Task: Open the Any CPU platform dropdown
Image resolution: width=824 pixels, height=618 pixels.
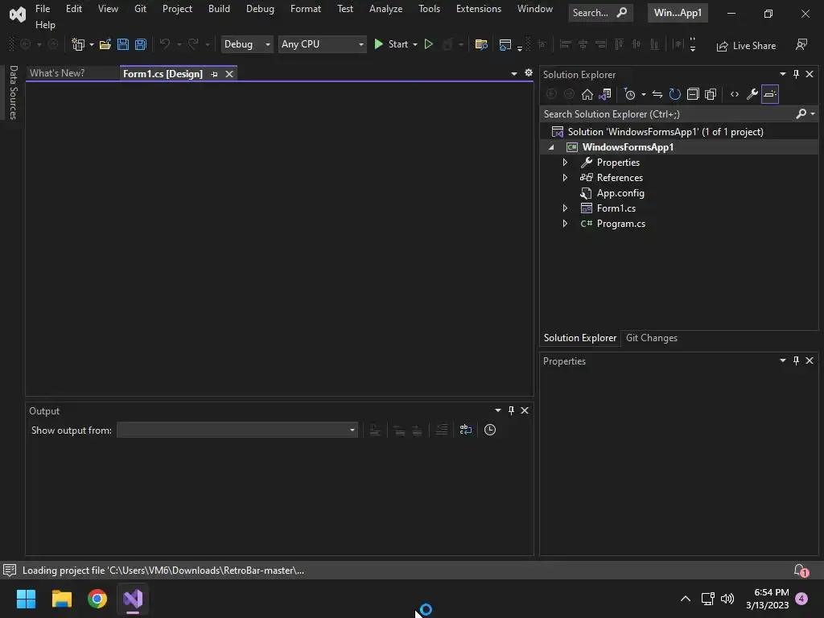Action: pyautogui.click(x=322, y=45)
